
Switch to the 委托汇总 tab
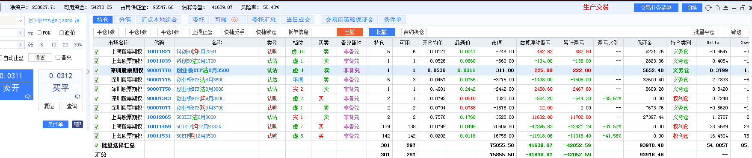(264, 20)
